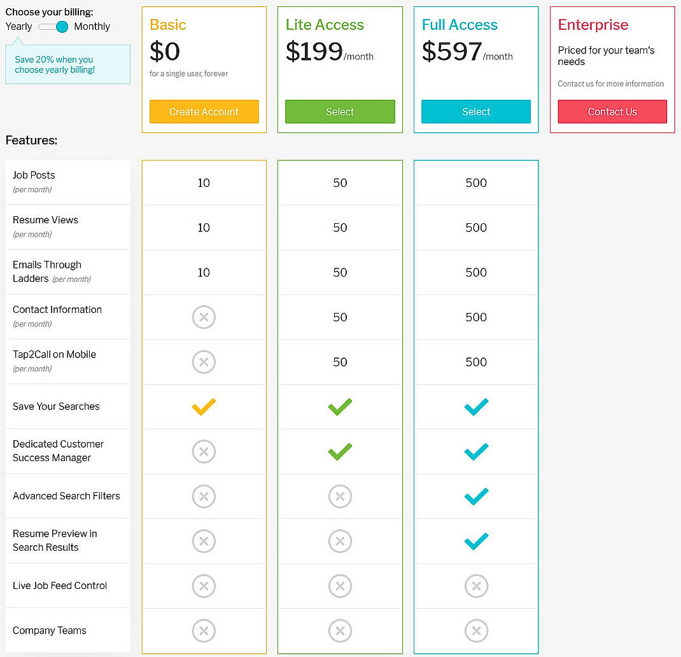681x657 pixels.
Task: Click Full Access checkmark for Advanced Search Filters
Action: [x=476, y=497]
